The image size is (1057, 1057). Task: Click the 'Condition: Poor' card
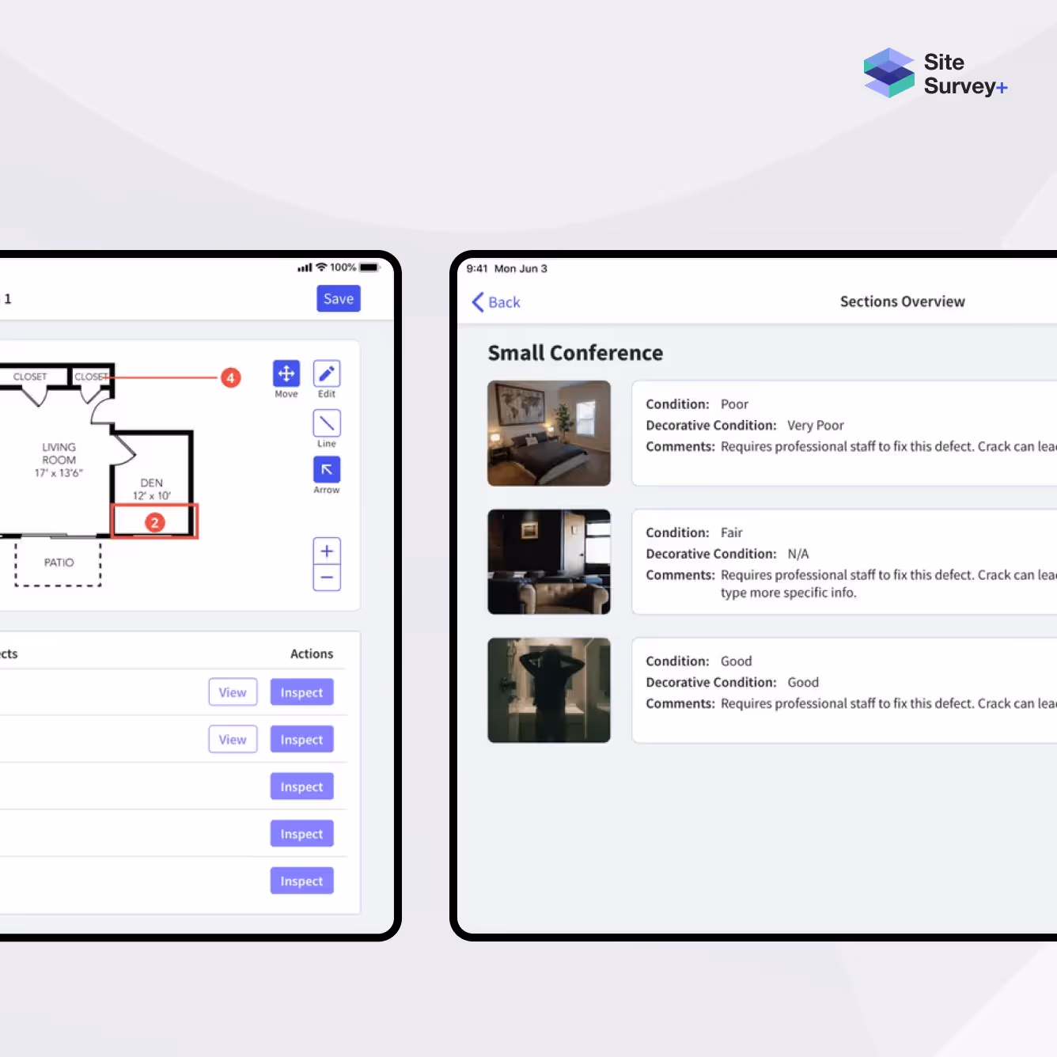(844, 433)
